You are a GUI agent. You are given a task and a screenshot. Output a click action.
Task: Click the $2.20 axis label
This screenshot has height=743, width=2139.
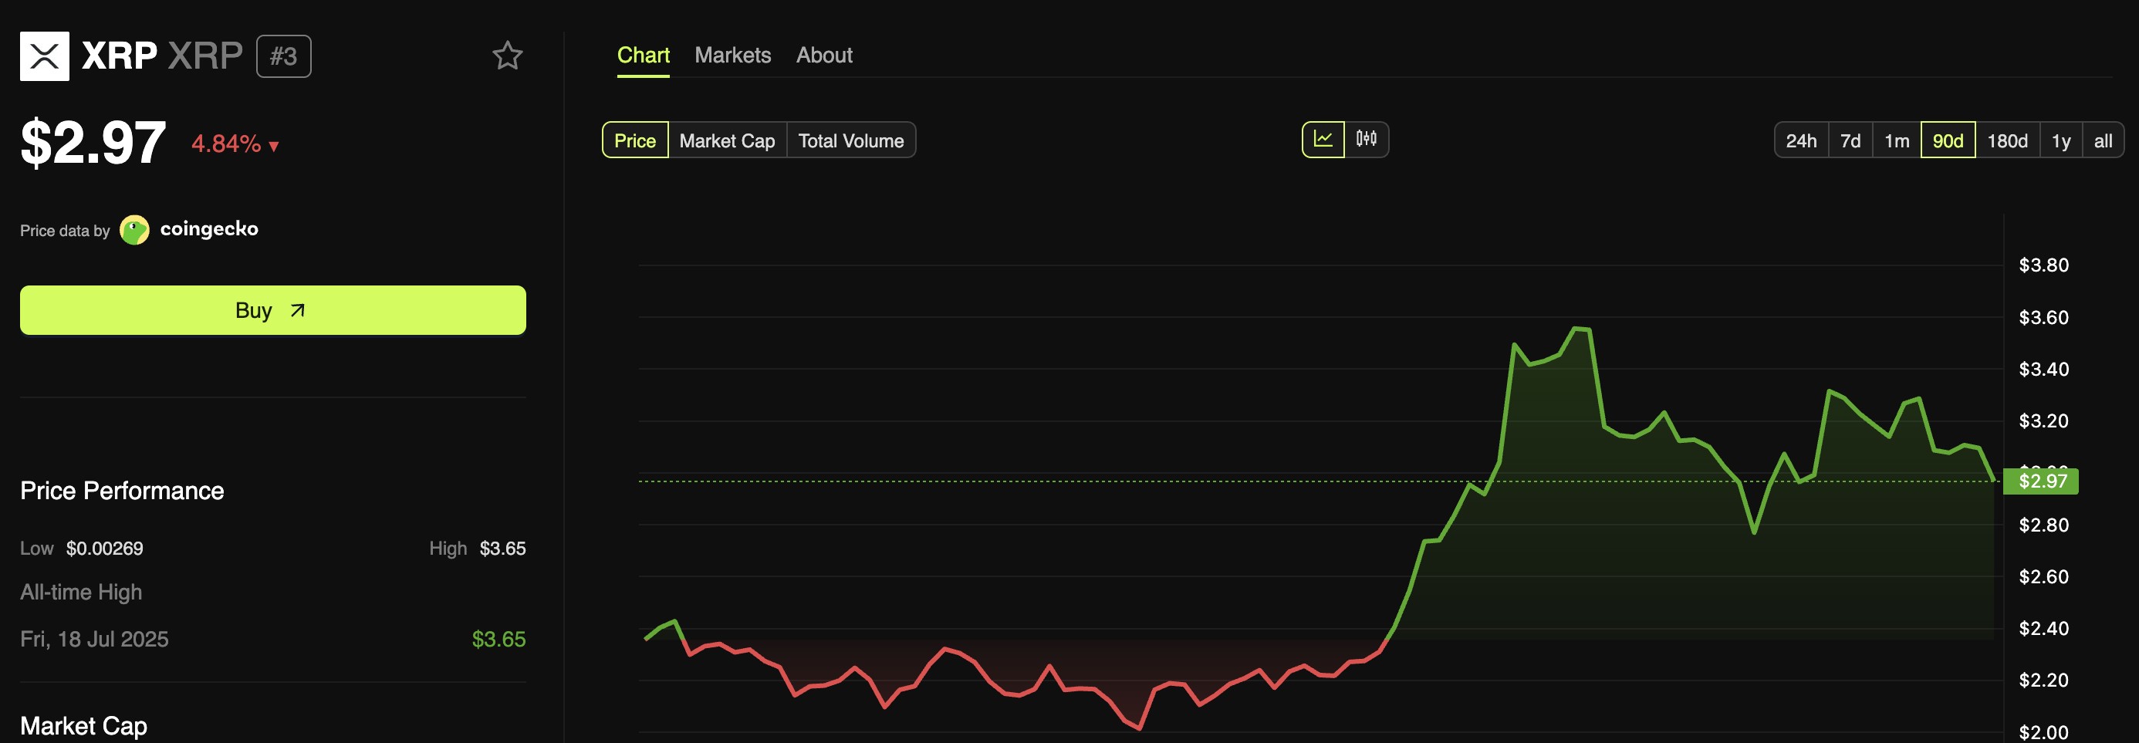(x=2043, y=680)
